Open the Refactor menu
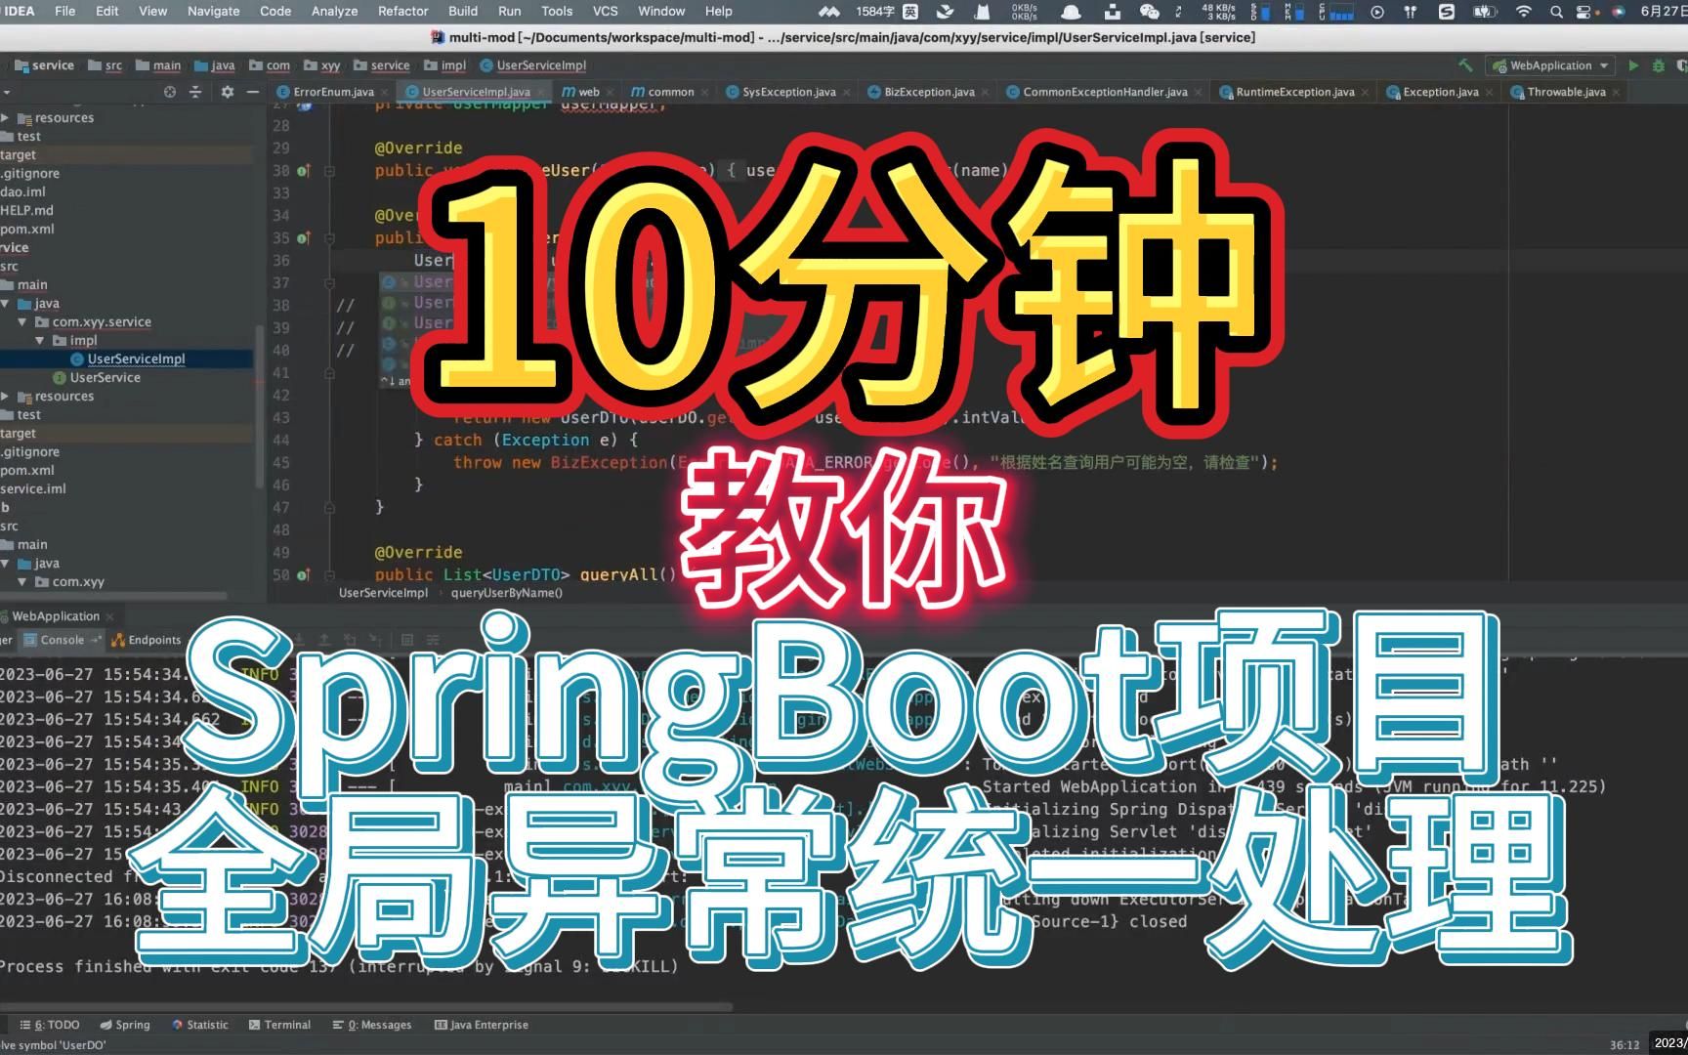This screenshot has height=1055, width=1688. [402, 11]
